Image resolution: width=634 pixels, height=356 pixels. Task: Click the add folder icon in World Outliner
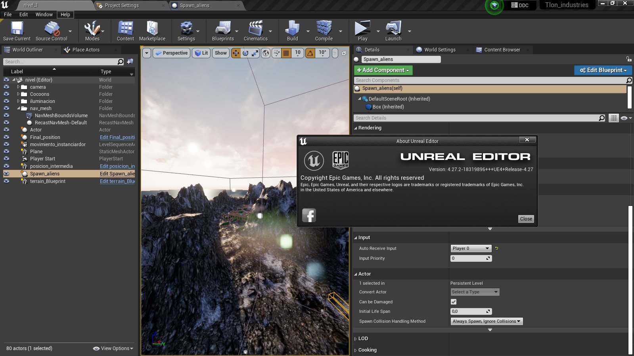click(130, 62)
